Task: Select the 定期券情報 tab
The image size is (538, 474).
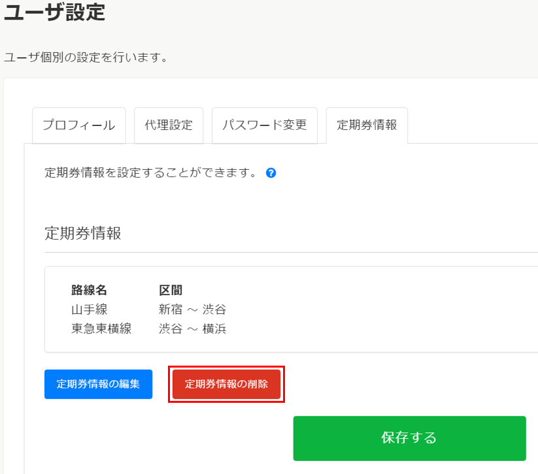Action: [x=367, y=125]
